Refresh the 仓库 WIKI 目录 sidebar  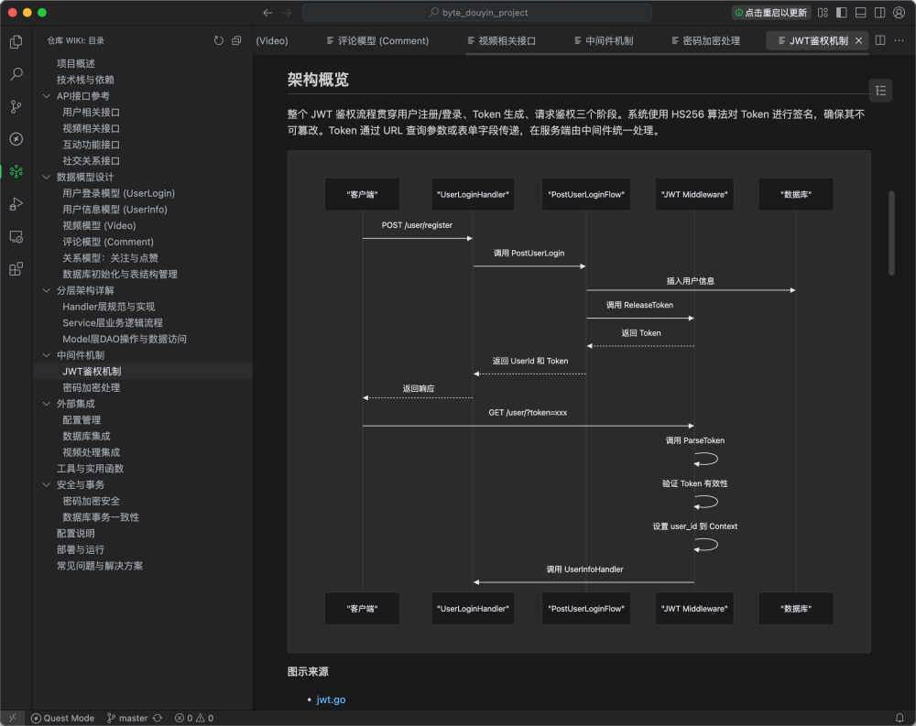[218, 40]
